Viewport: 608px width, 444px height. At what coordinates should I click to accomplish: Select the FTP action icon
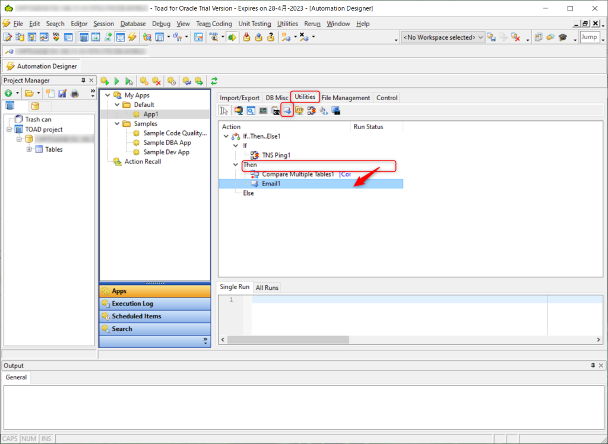(x=299, y=111)
